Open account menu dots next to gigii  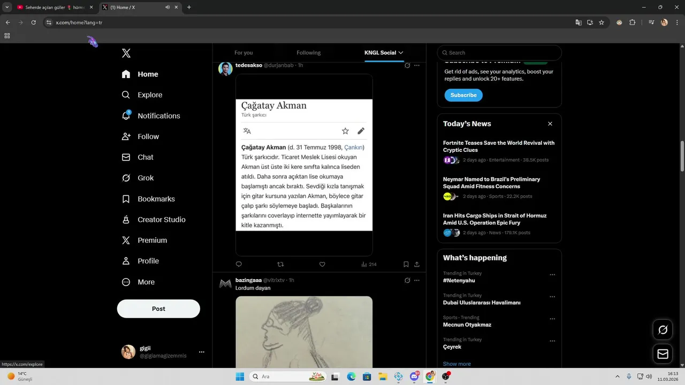(x=202, y=352)
